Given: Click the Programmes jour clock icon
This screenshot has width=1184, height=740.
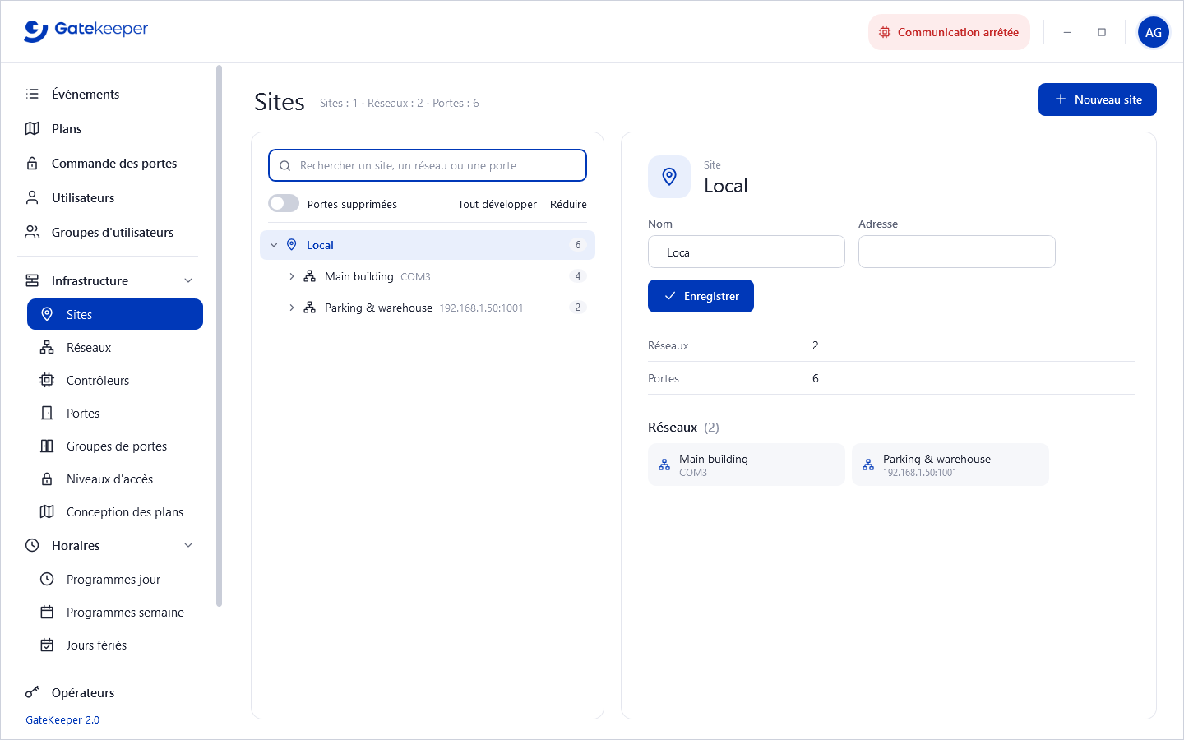Looking at the screenshot, I should (47, 579).
